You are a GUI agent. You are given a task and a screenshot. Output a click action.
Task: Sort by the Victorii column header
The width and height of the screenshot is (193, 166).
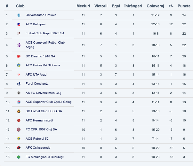(101, 6)
